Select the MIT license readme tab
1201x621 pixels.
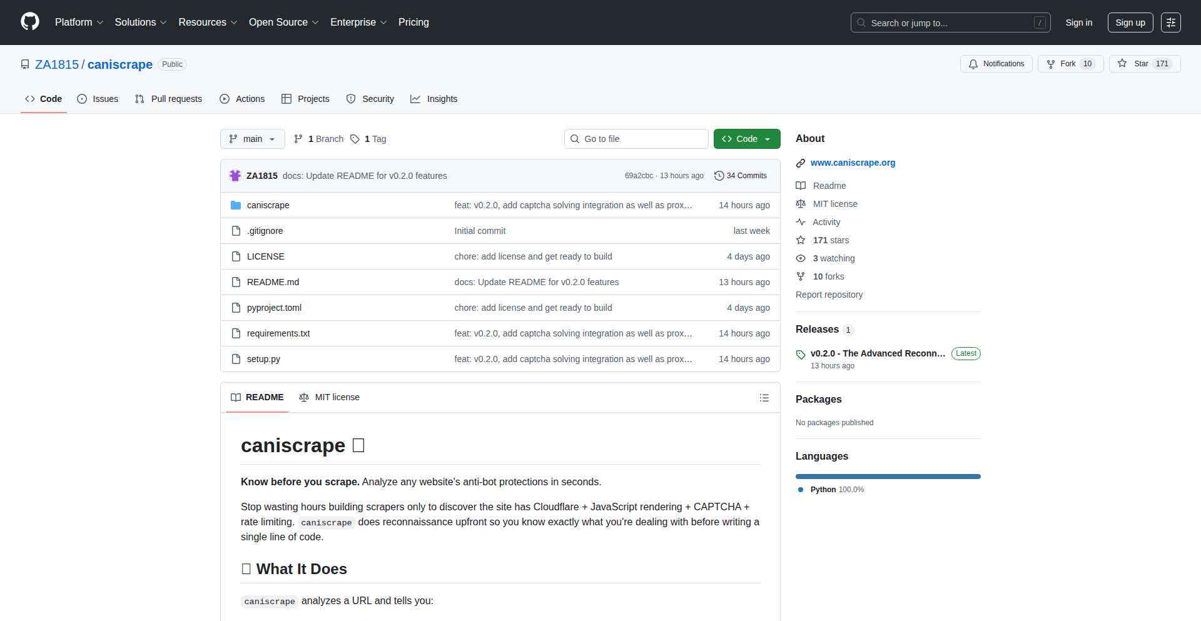click(330, 398)
